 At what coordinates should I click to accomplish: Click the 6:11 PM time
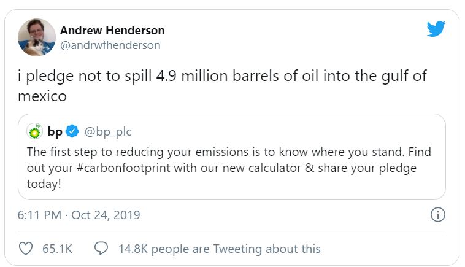point(40,215)
